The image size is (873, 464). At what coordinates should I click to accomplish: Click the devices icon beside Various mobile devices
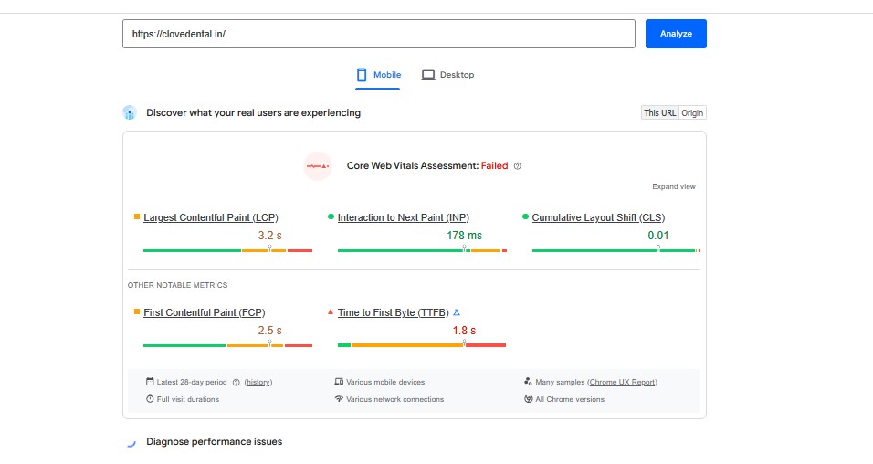[339, 382]
